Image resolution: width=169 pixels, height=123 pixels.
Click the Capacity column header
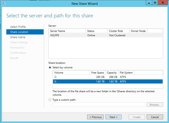[x=112, y=73]
